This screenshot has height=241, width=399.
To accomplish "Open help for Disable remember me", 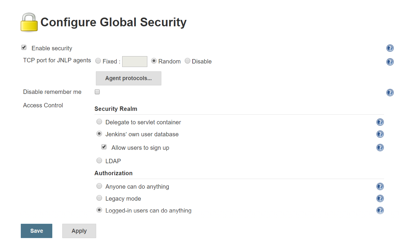I will (x=390, y=92).
